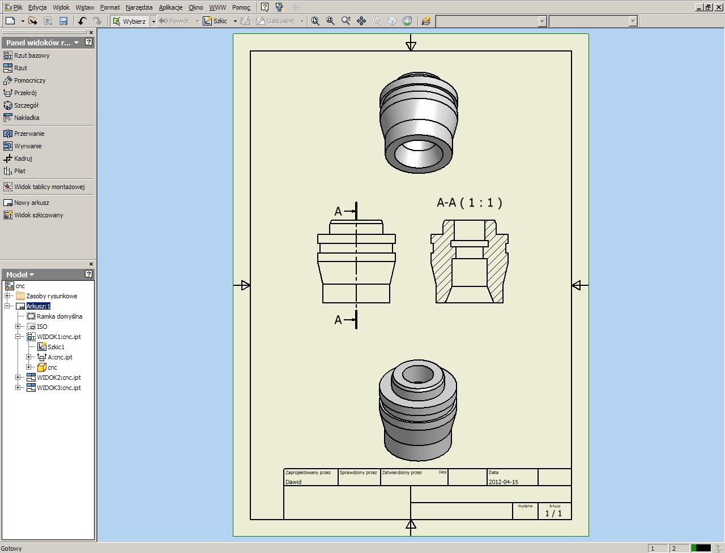Select the Płat slice tool
The height and width of the screenshot is (553, 725).
click(15, 171)
